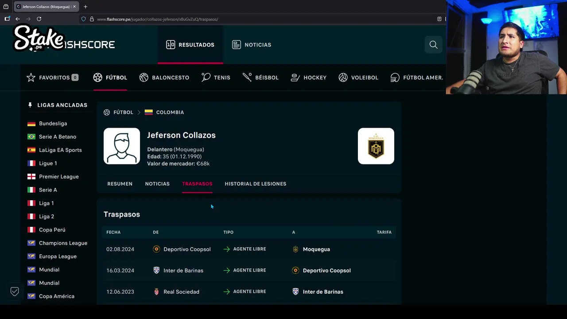Open the Ligue 1 league link
Screen dimensions: 567x319
(x=48, y=163)
